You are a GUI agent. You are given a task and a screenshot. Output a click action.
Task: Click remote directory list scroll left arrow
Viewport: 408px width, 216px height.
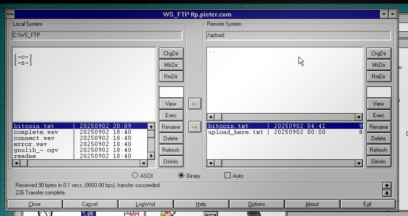[x=211, y=117]
